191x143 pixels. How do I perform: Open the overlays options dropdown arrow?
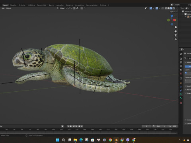pyautogui.click(x=159, y=8)
